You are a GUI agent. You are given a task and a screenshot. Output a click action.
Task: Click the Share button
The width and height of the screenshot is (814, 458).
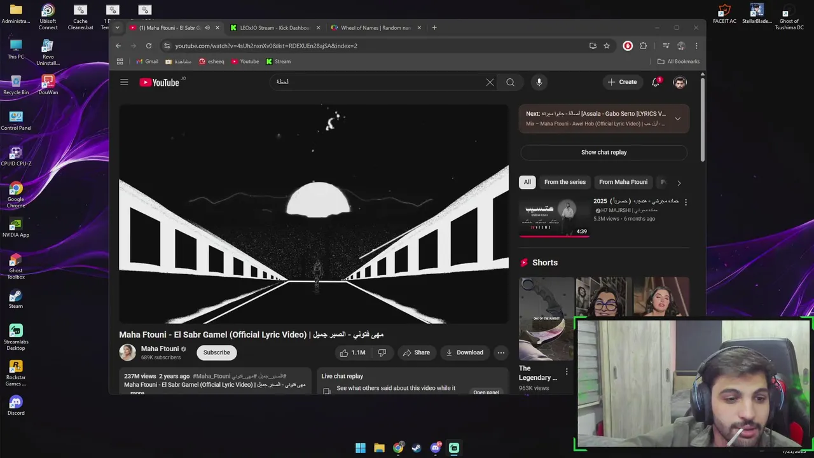[416, 352]
